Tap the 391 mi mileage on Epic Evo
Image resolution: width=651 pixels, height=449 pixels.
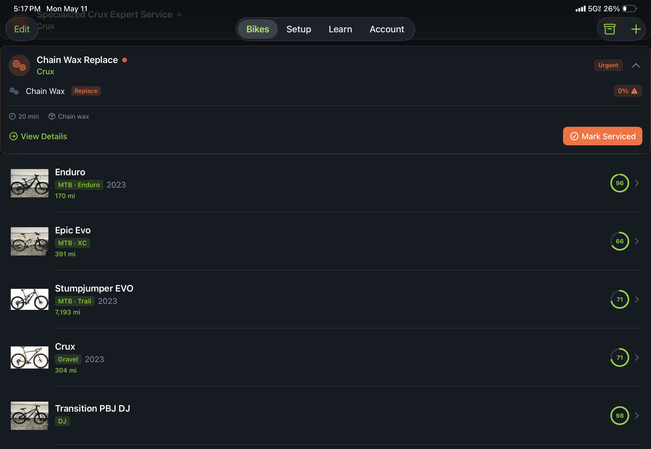click(x=65, y=254)
